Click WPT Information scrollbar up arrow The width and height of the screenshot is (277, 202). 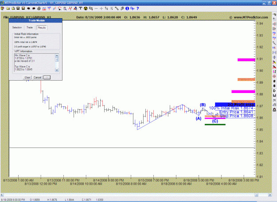coord(57,55)
